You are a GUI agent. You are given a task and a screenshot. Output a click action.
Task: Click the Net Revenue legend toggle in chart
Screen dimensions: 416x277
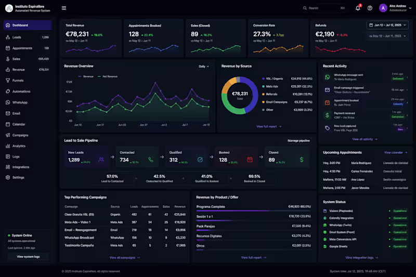(x=108, y=76)
